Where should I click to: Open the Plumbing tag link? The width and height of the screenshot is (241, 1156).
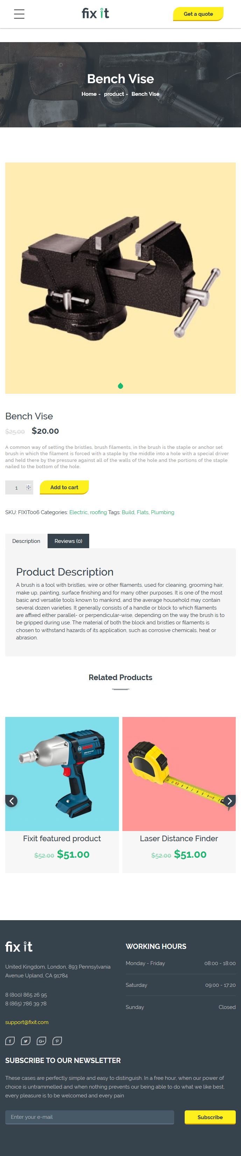coord(162,512)
